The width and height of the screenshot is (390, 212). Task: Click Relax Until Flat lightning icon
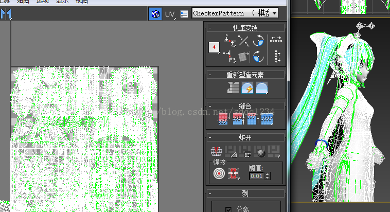tap(247, 87)
